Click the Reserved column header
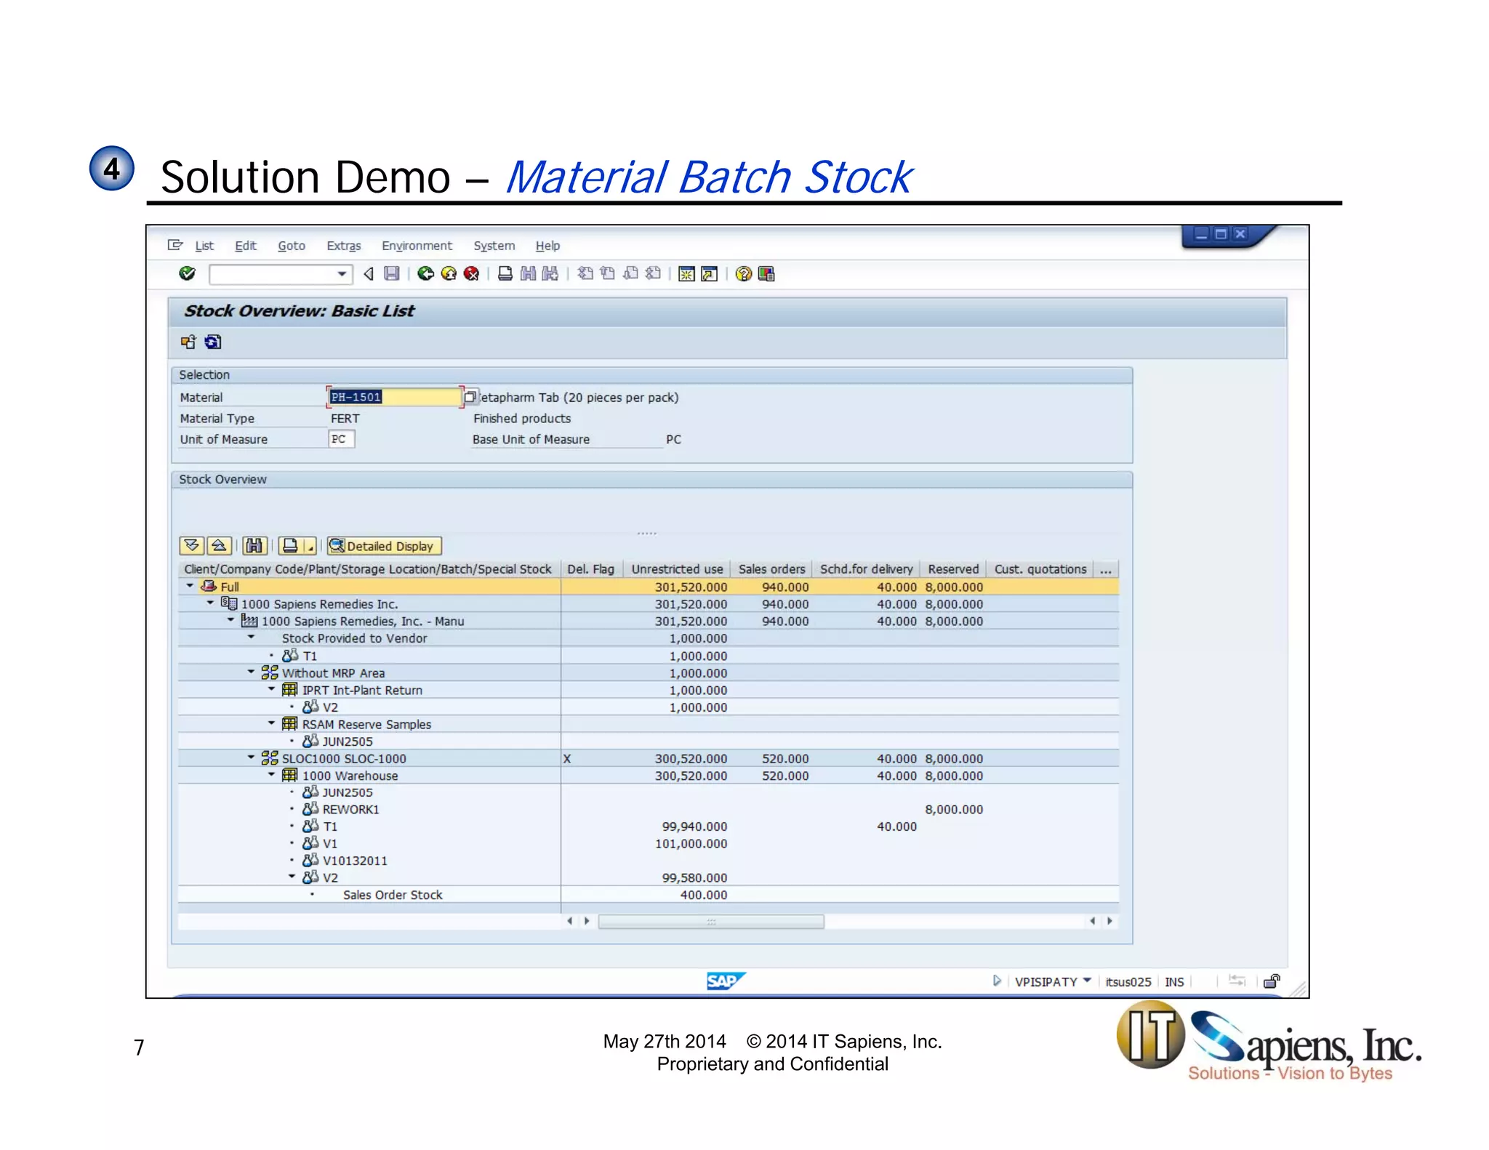Viewport: 1489px width, 1150px height. tap(953, 569)
